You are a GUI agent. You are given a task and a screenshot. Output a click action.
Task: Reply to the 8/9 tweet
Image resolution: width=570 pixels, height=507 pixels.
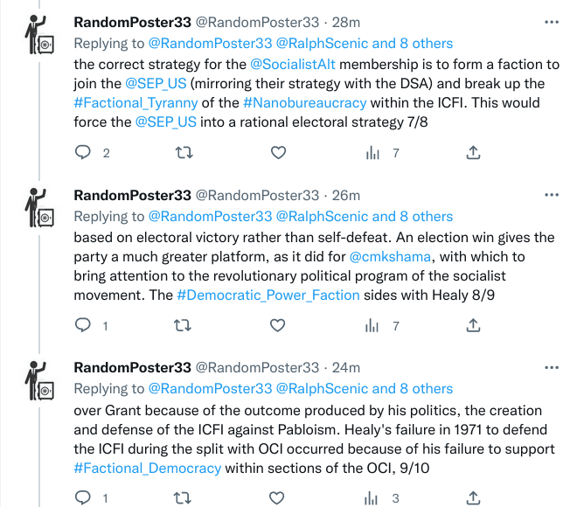83,325
